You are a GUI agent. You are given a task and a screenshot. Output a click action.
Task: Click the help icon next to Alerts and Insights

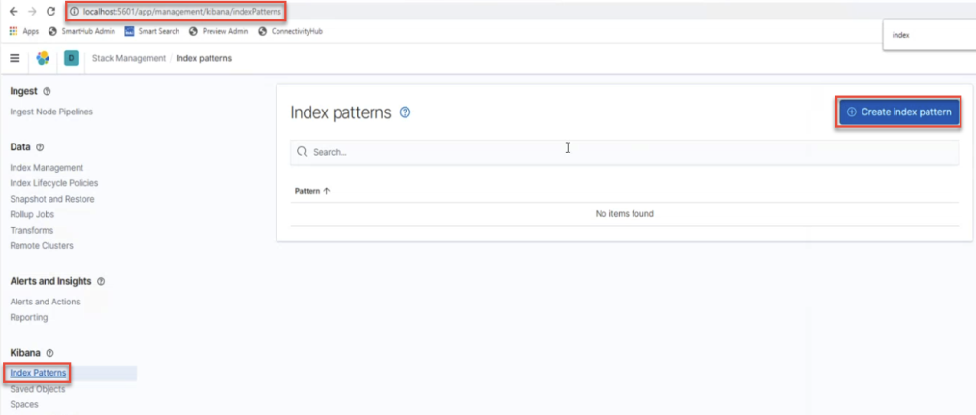102,281
